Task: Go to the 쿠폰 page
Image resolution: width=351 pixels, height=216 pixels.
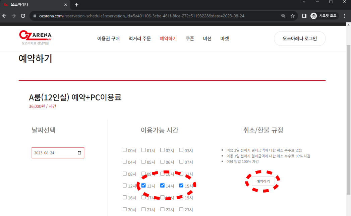Action: 190,39
